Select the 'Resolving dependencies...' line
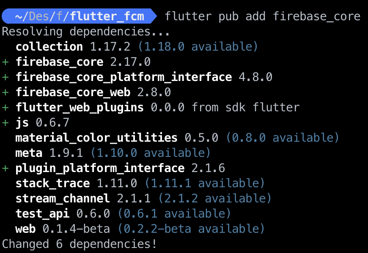 tap(86, 32)
